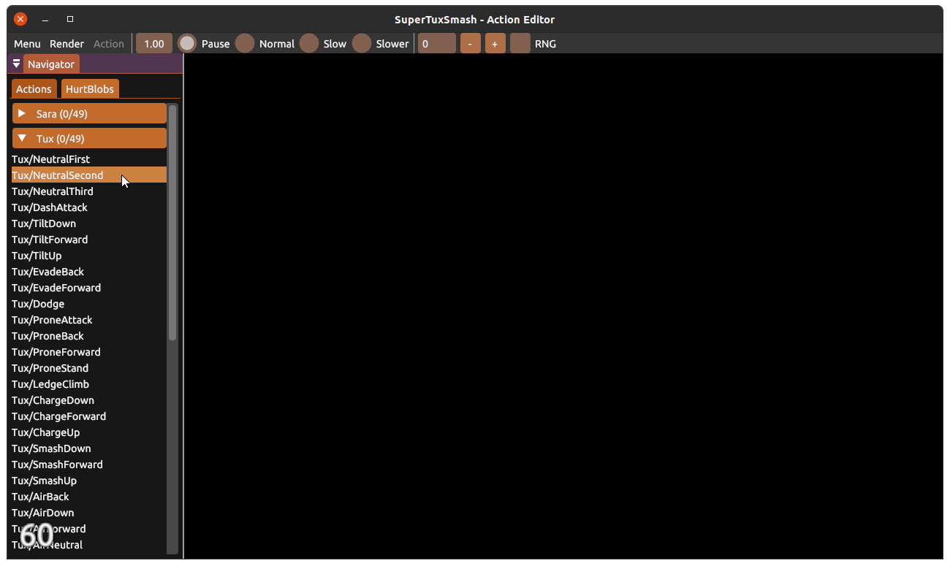Open the Tux/SmashUp action
Viewport: 950px width, 566px height.
pos(44,481)
